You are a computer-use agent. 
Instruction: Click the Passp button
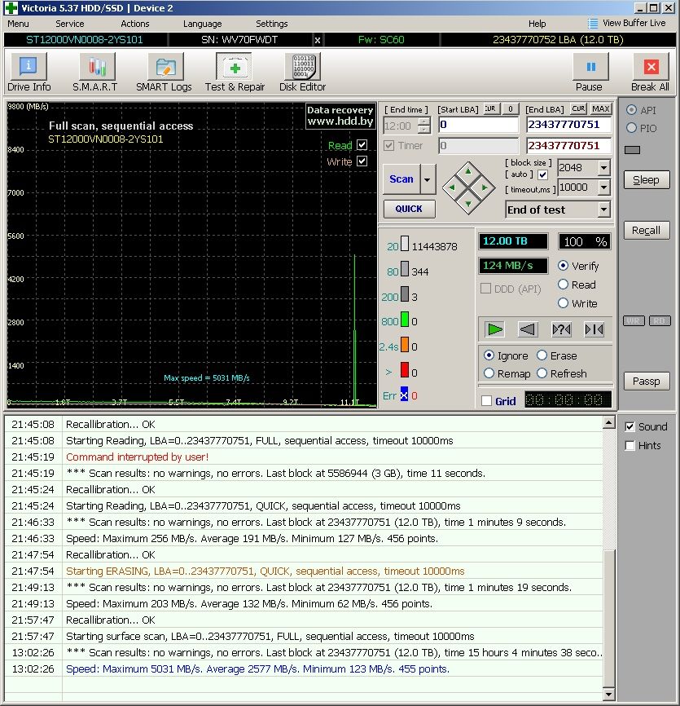point(646,381)
